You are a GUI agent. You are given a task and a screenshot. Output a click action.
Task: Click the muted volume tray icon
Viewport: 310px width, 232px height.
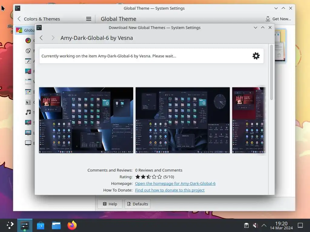[255, 225]
